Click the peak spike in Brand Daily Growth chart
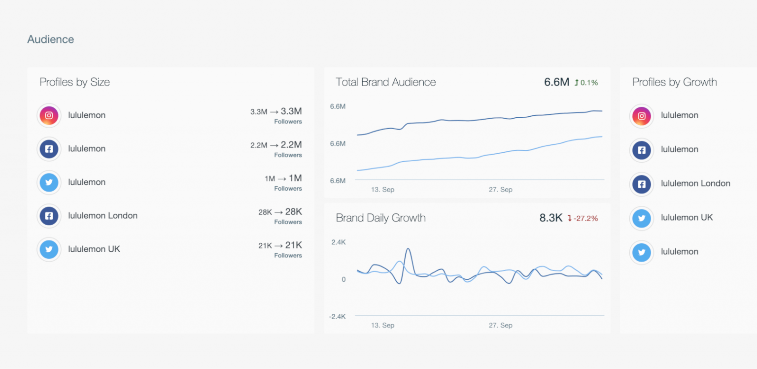 (408, 249)
